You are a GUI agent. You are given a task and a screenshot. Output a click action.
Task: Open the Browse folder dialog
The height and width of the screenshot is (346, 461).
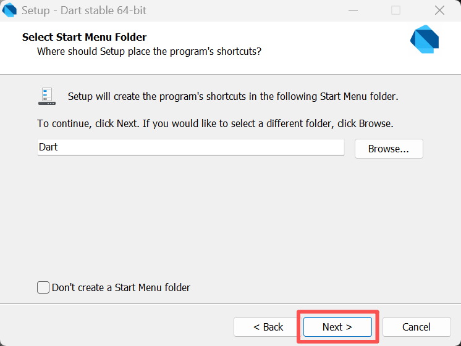[x=389, y=149]
